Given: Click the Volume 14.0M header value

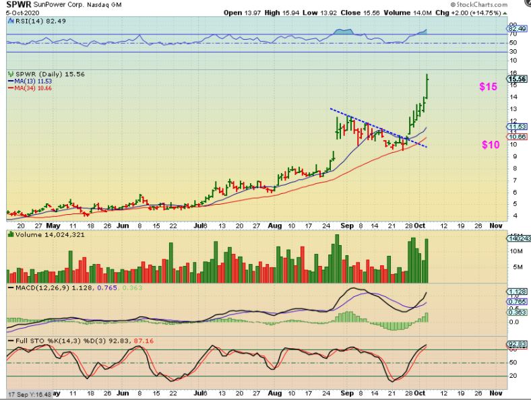Looking at the screenshot, I should (408, 13).
